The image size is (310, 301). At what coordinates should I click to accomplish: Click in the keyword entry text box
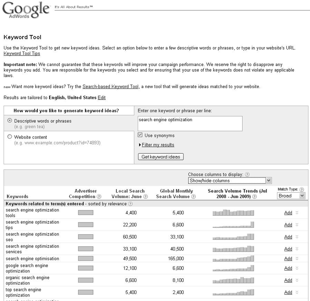coord(190,124)
